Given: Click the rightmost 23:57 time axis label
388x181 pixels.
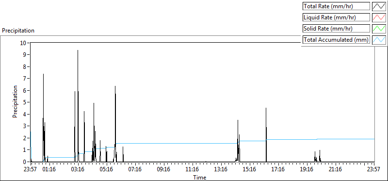Looking at the screenshot, I should click(373, 169).
